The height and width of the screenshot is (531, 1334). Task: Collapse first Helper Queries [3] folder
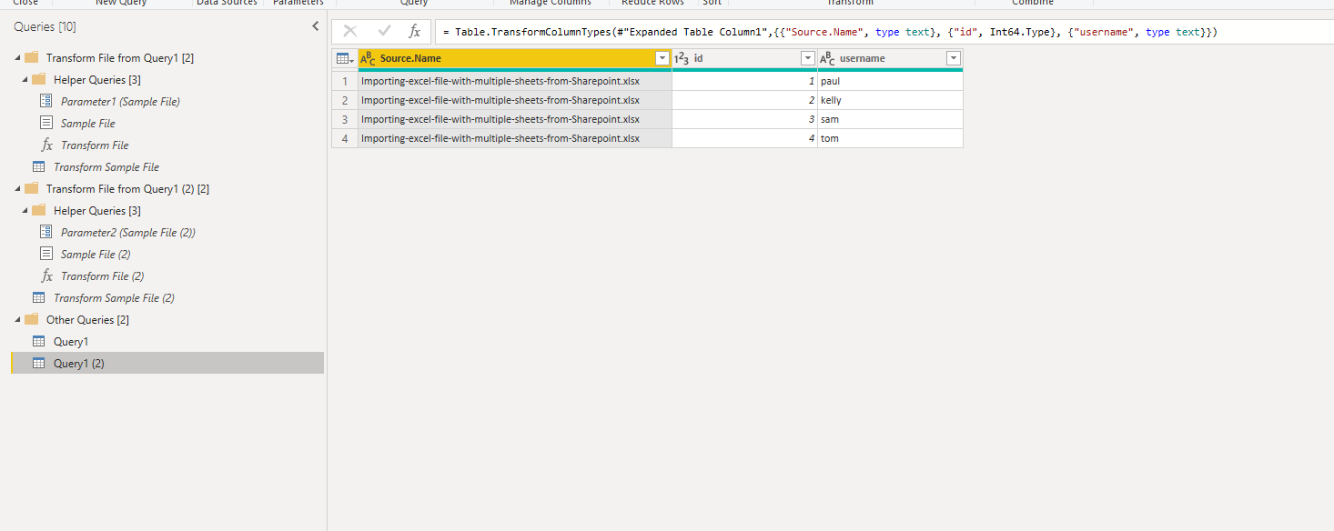25,80
